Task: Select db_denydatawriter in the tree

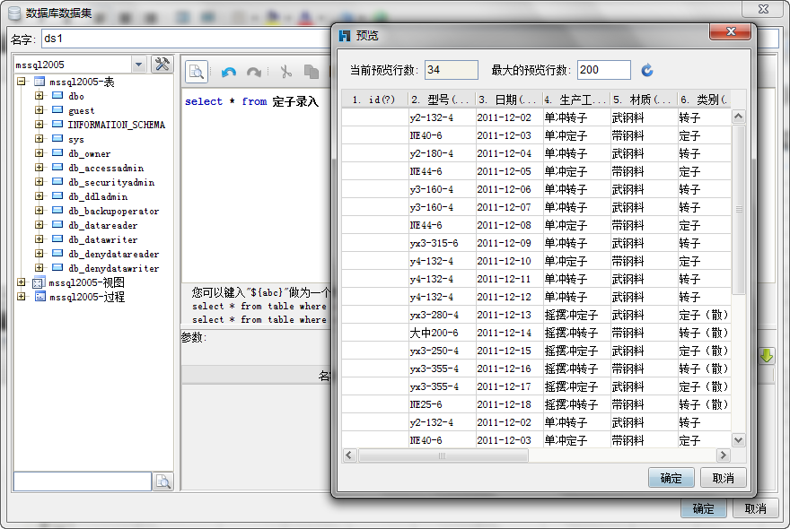Action: tap(114, 268)
